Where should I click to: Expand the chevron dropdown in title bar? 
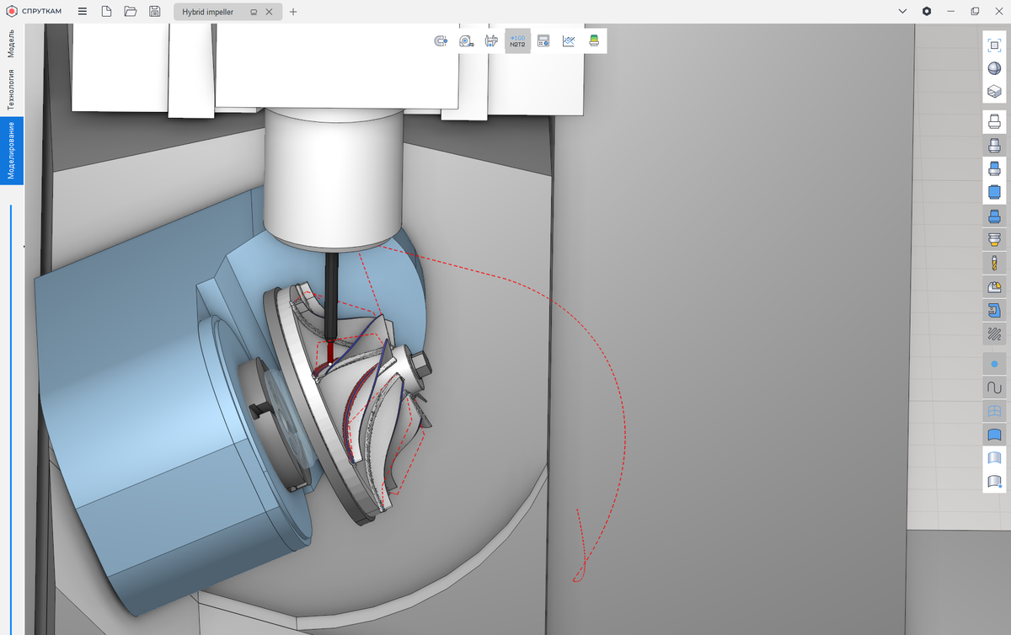pyautogui.click(x=902, y=12)
